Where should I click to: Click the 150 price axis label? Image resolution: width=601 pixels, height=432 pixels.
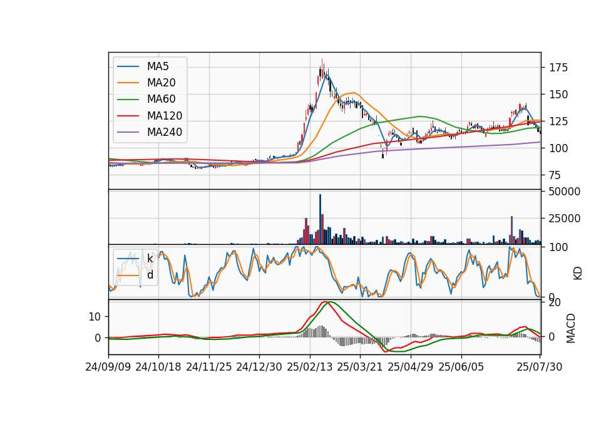click(x=558, y=95)
